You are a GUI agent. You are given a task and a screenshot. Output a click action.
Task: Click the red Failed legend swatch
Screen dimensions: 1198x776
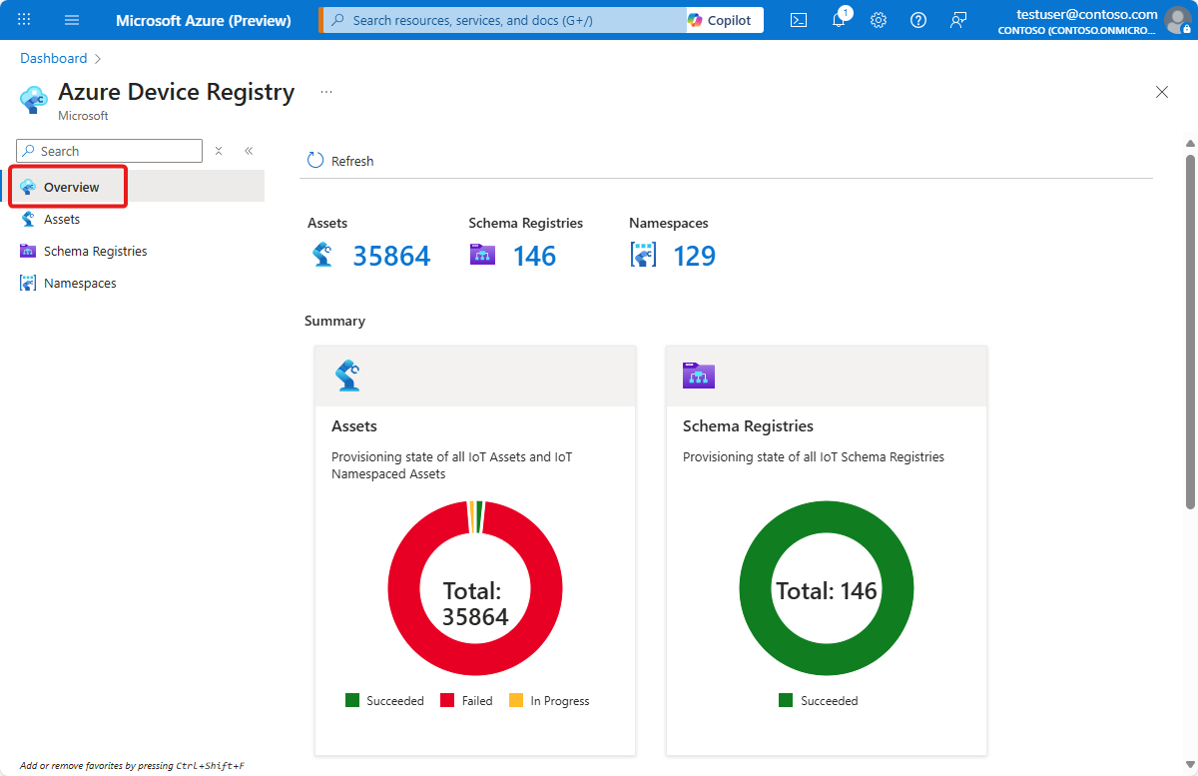coord(447,701)
